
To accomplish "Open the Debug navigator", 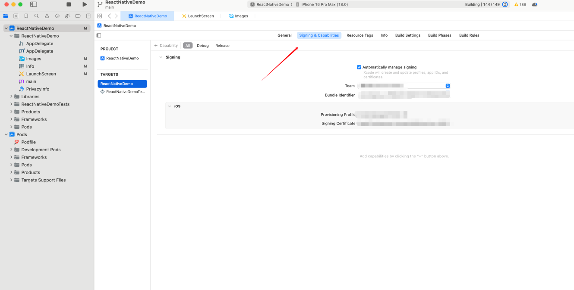I will tap(68, 16).
